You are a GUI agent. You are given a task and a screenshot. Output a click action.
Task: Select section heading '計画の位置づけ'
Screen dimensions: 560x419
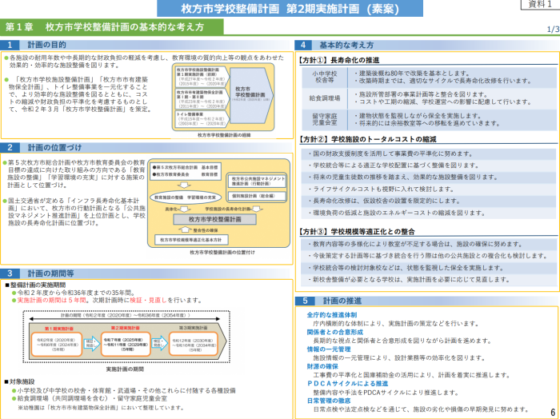55,147
